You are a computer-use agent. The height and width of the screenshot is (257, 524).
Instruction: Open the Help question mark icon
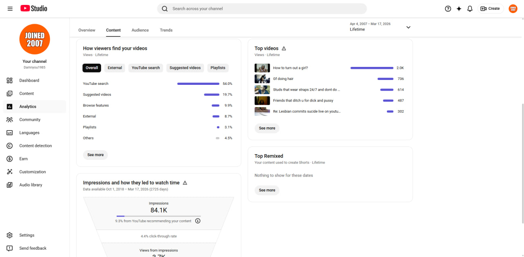point(448,9)
